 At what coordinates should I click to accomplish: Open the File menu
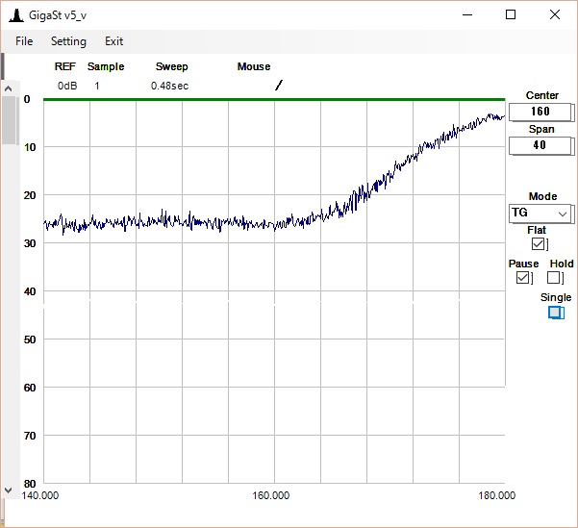tap(24, 41)
